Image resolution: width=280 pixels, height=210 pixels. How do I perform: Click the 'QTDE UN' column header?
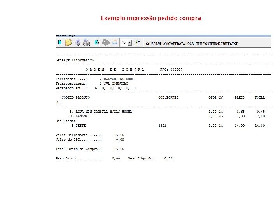click(x=215, y=98)
